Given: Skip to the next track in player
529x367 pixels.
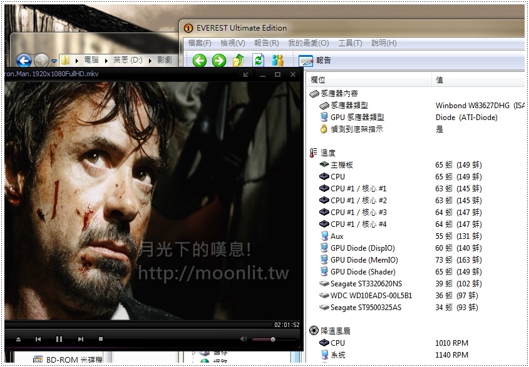Looking at the screenshot, I should point(80,339).
